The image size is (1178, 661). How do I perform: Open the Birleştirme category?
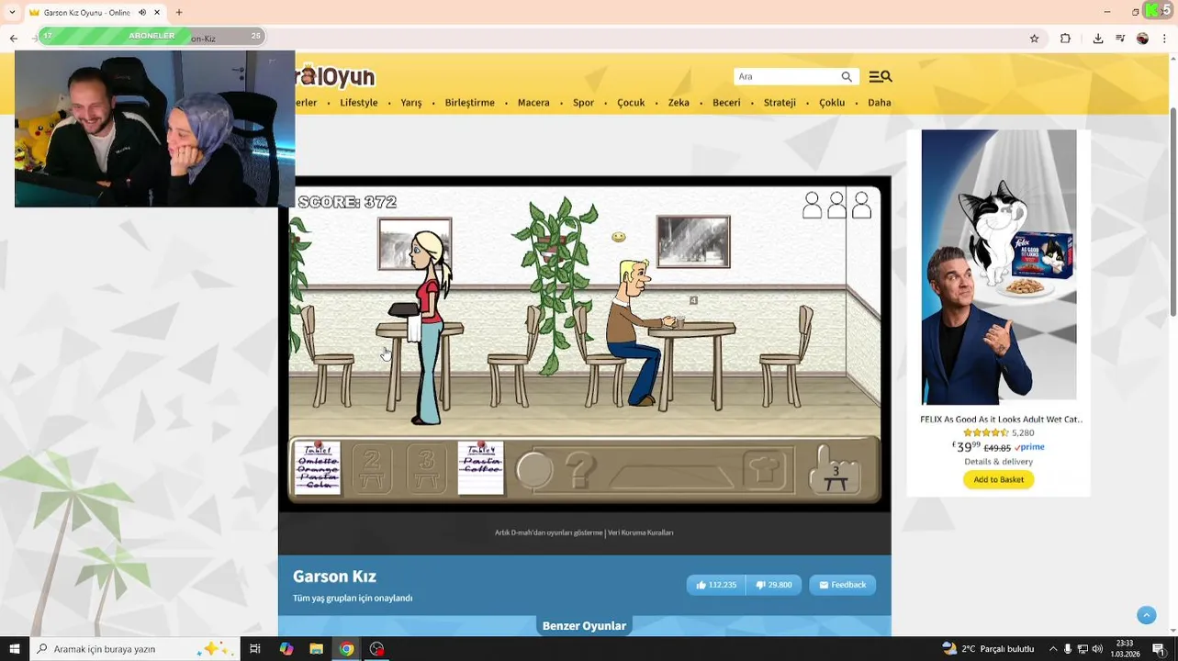470,103
